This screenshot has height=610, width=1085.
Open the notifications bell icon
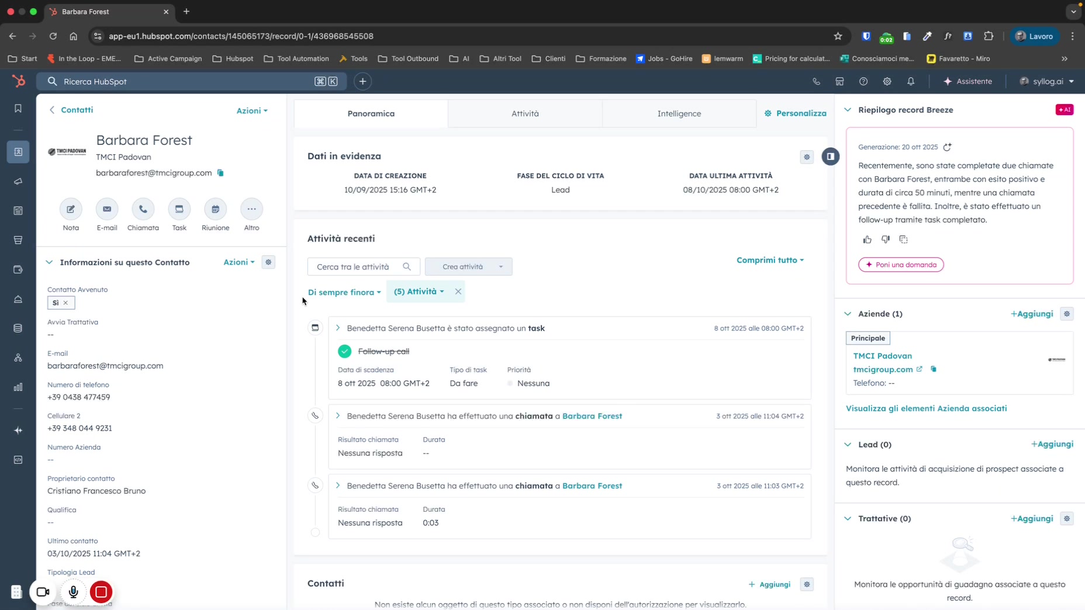[x=910, y=81]
